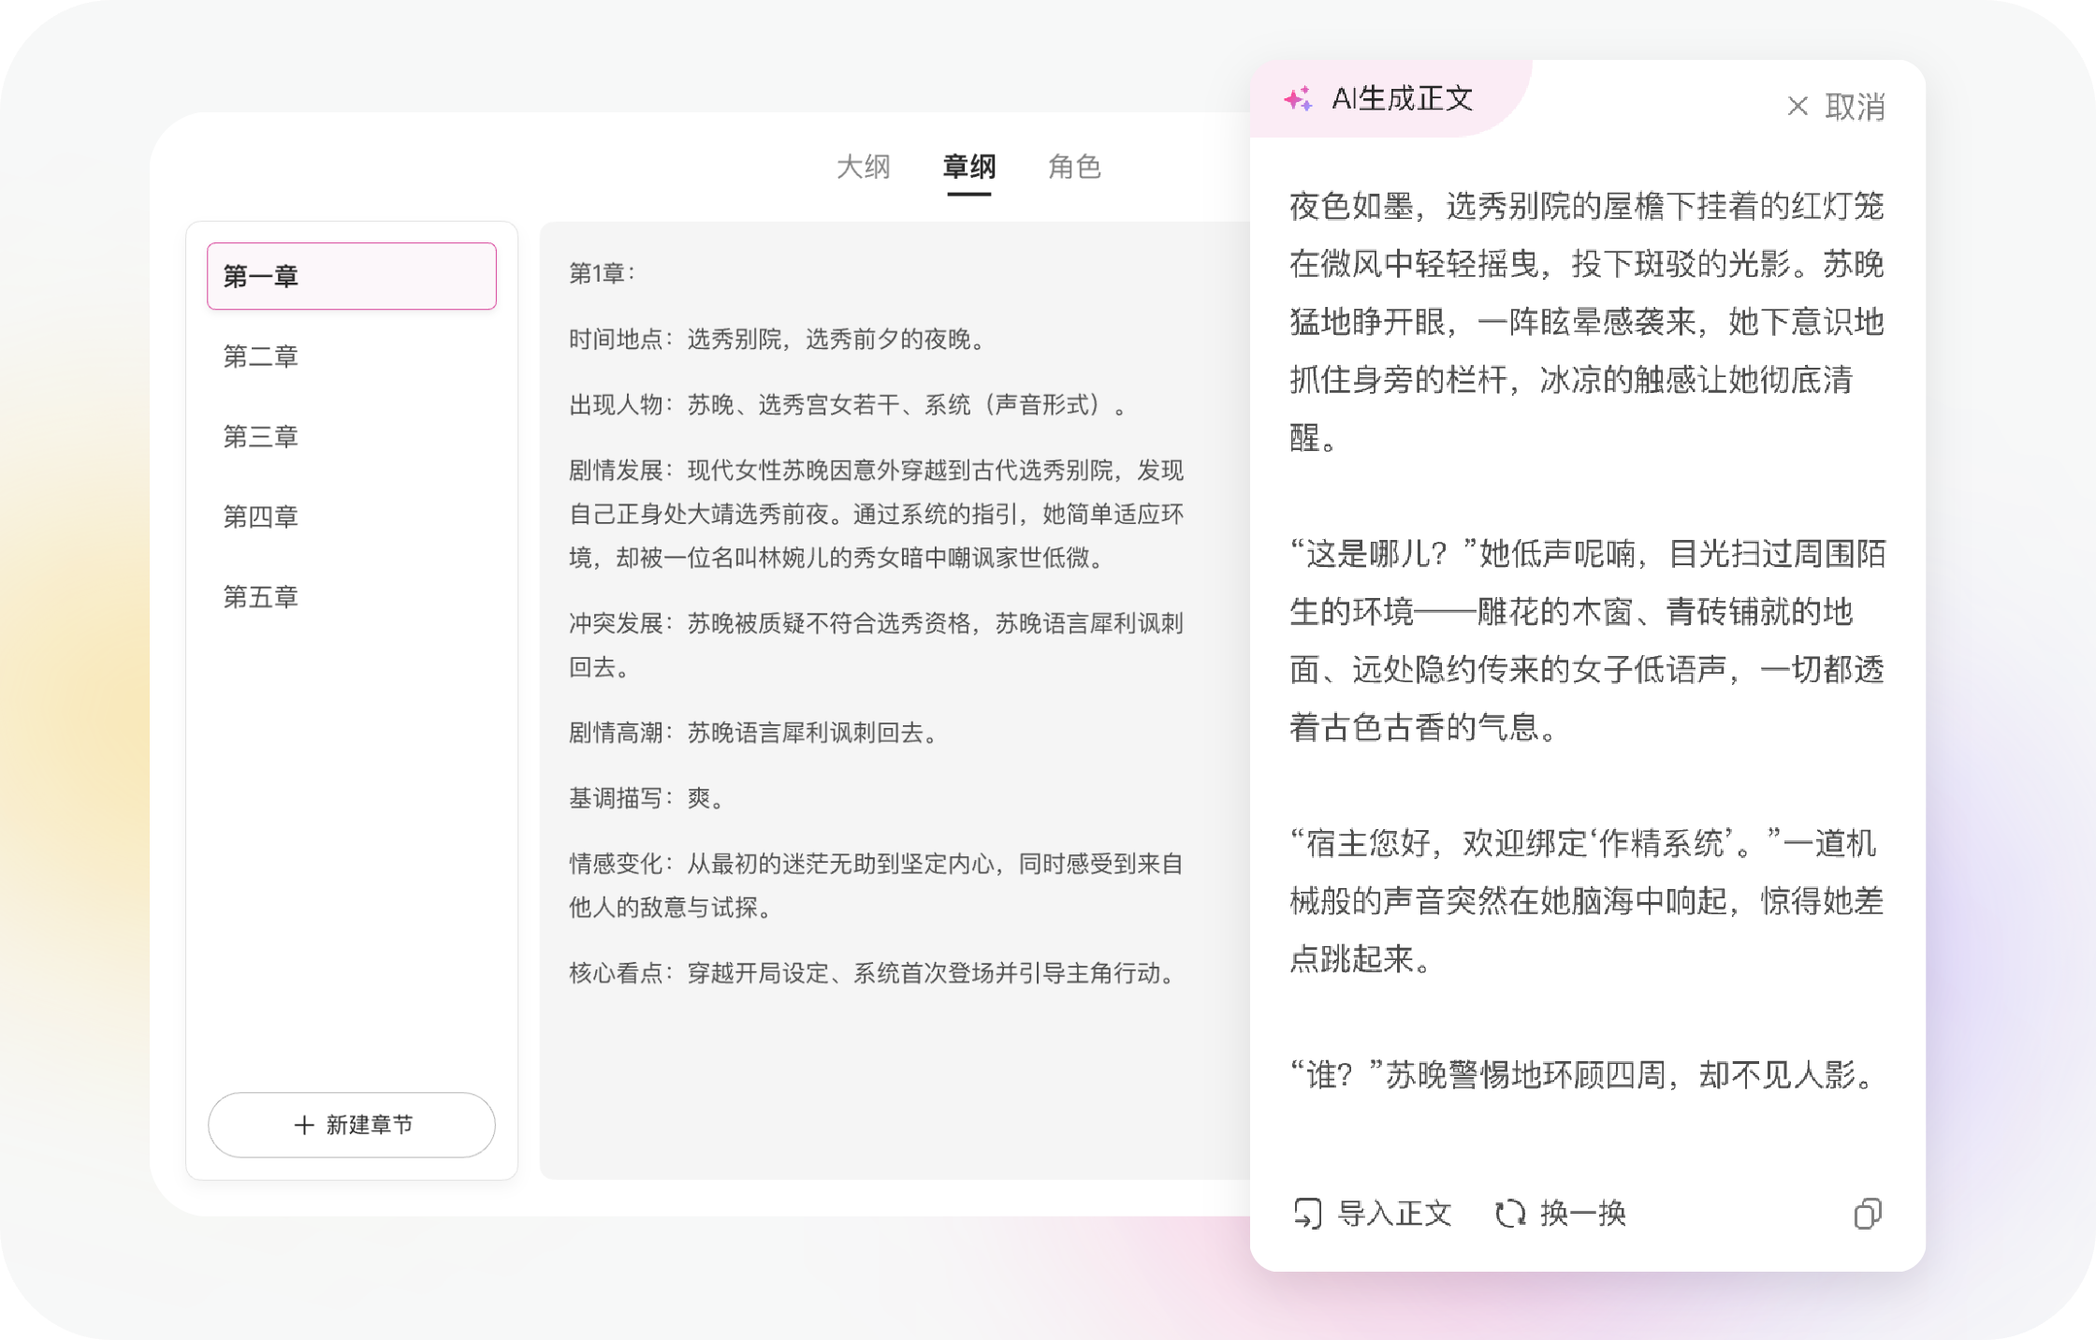Click the X cancel icon
2096x1340 pixels.
tap(1798, 106)
